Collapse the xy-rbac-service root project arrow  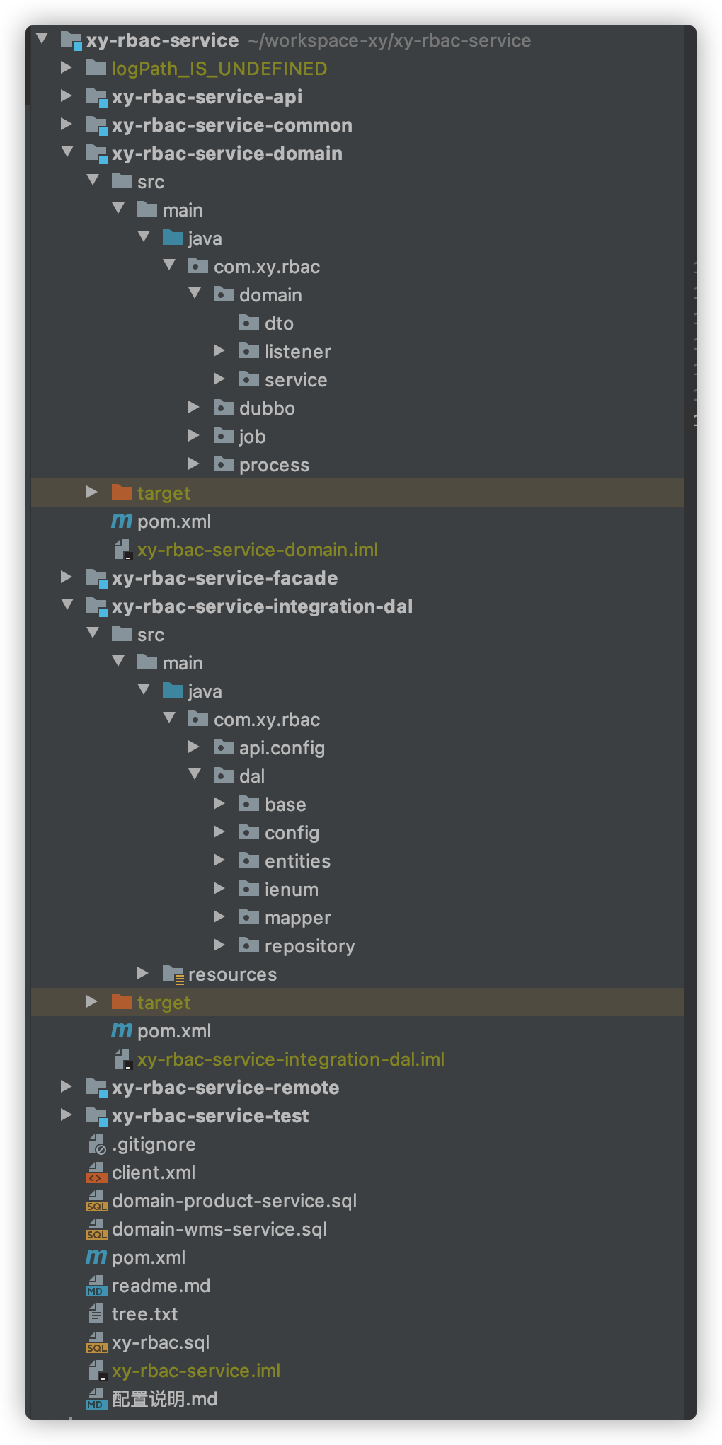[42, 39]
